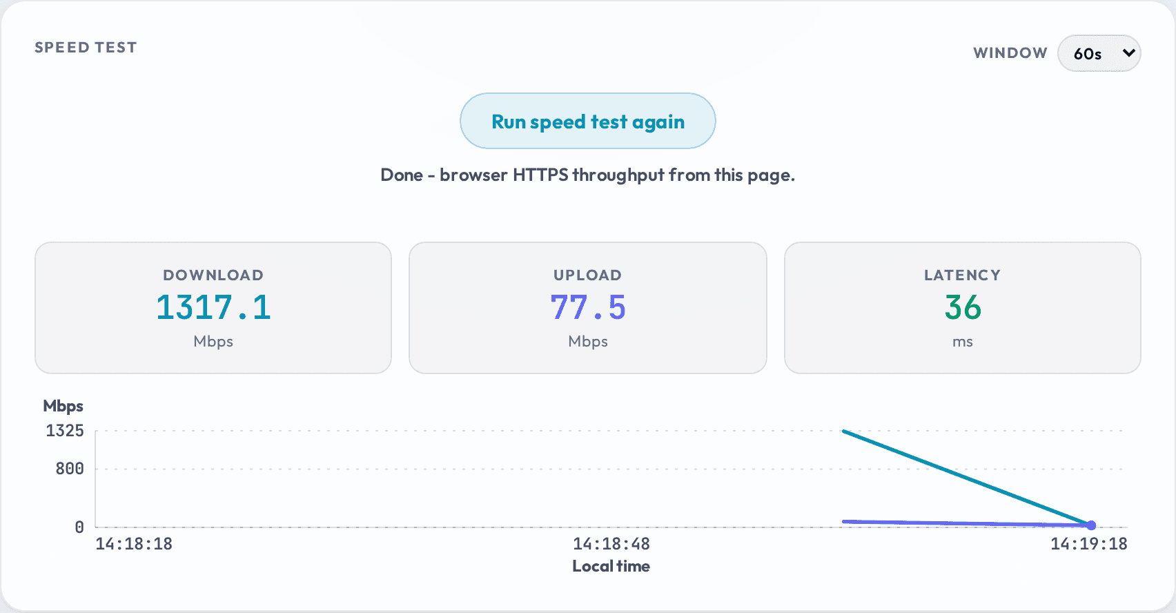Click the 800 y-axis label

click(70, 469)
